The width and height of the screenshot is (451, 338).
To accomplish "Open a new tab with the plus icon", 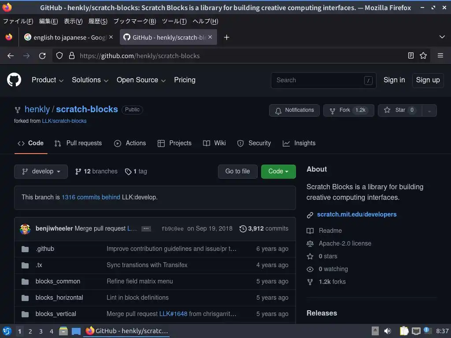I will [227, 37].
